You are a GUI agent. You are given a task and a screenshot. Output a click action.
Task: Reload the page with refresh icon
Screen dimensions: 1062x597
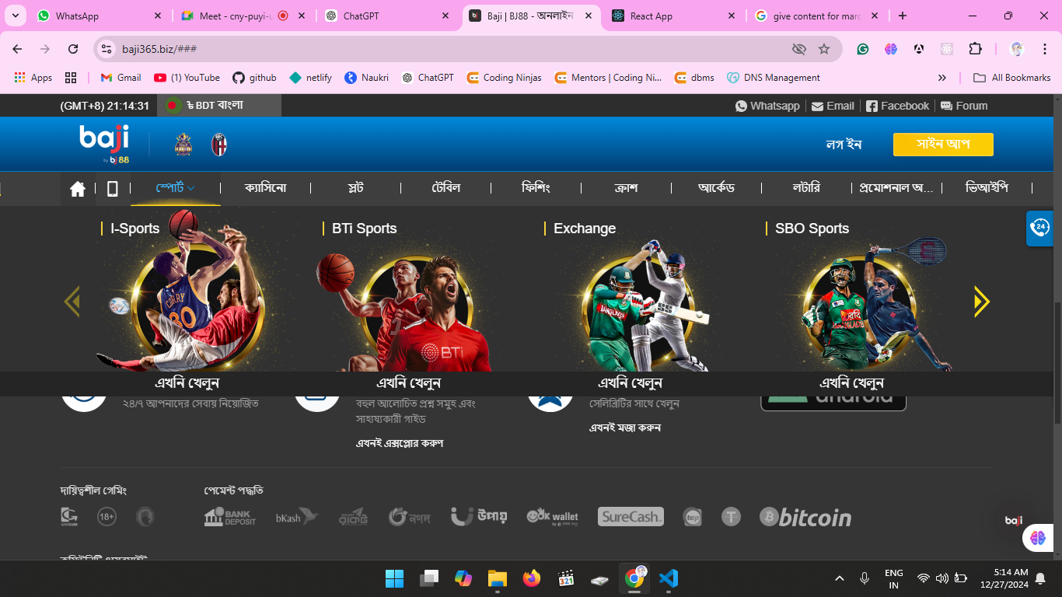coord(73,49)
